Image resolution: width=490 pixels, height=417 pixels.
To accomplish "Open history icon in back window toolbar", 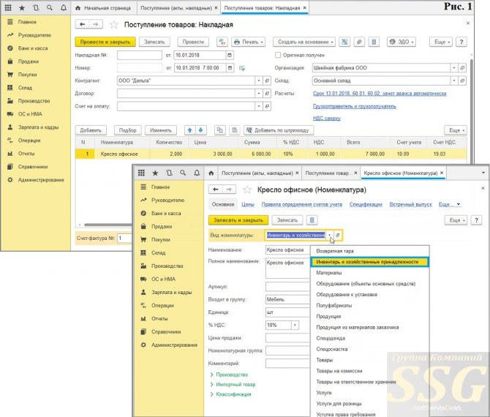I will pyautogui.click(x=36, y=8).
